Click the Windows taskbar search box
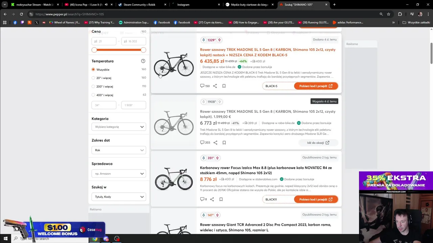The width and height of the screenshot is (433, 243). click(x=50, y=239)
